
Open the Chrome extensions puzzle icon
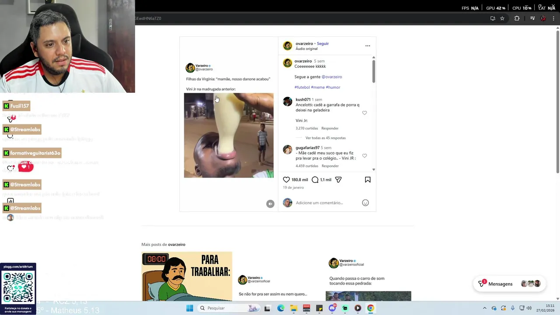[517, 18]
